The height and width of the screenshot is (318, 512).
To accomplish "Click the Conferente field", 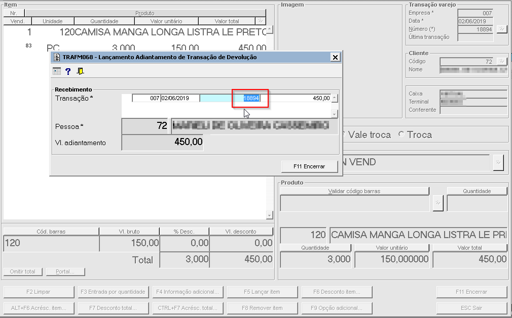I will [x=473, y=110].
